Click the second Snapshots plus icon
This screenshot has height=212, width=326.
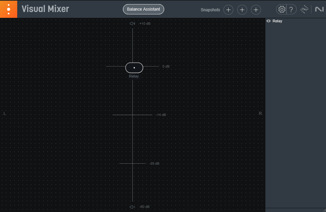tap(242, 10)
